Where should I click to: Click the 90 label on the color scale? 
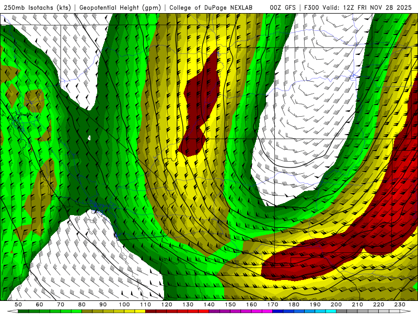[x=103, y=305]
